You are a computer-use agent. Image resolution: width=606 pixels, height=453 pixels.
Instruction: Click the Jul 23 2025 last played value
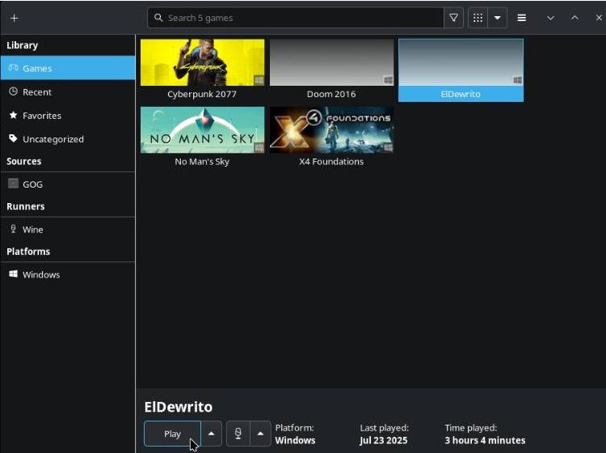pyautogui.click(x=383, y=440)
